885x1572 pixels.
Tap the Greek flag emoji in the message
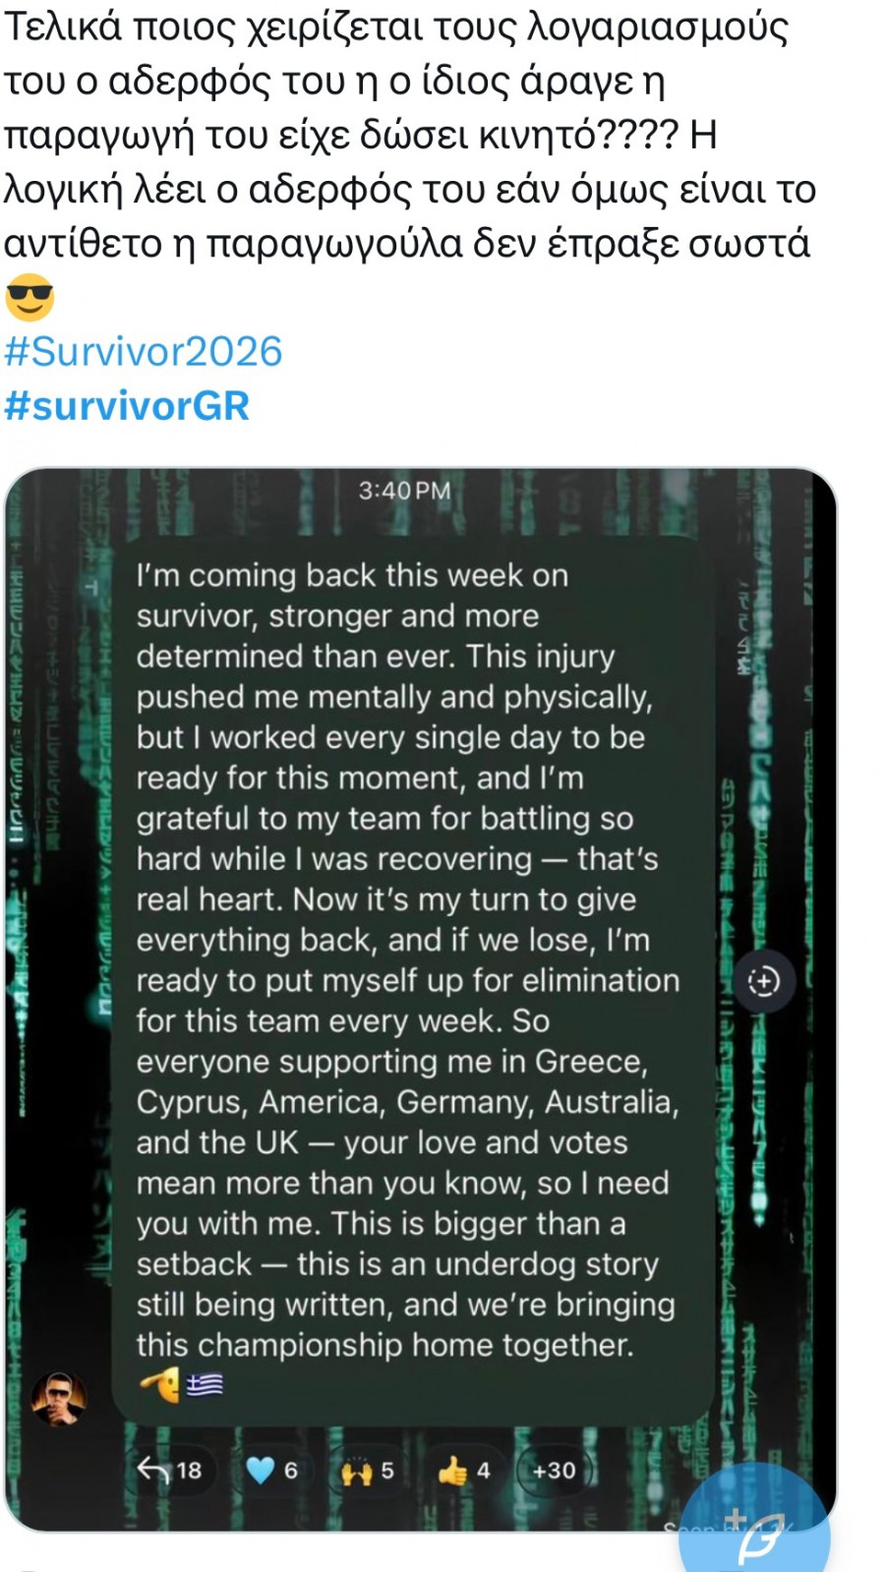[205, 1384]
